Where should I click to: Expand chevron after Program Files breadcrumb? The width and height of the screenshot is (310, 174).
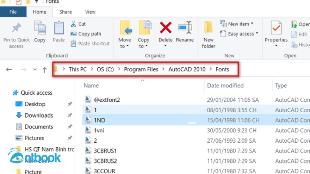[164, 69]
